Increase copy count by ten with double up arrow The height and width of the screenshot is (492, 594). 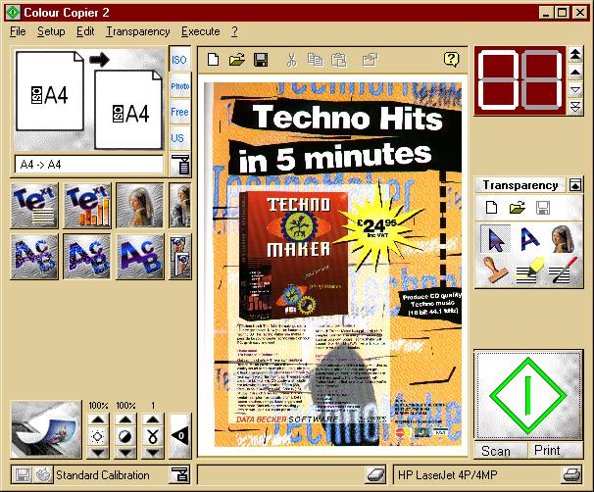pyautogui.click(x=575, y=54)
